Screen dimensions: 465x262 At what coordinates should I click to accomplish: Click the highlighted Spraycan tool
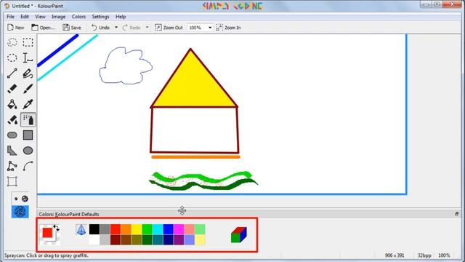click(28, 119)
